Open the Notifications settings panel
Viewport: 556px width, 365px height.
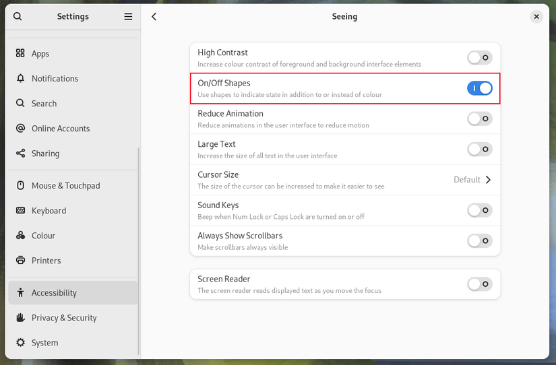(x=73, y=78)
